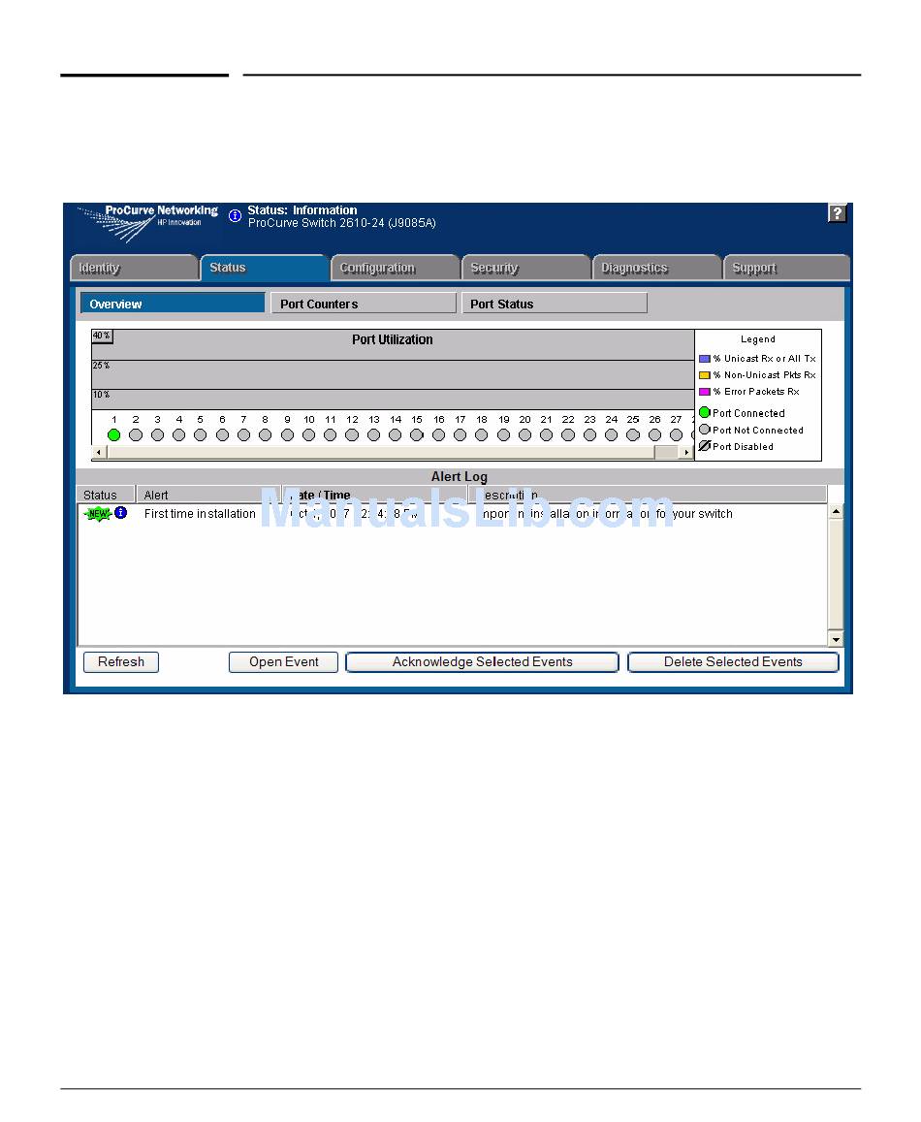Click the port 12 status circle
This screenshot has width=921, height=1122.
pos(352,434)
